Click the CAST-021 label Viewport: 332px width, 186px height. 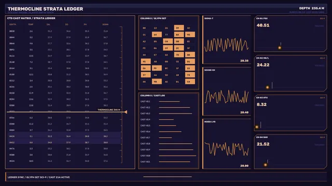point(145,162)
